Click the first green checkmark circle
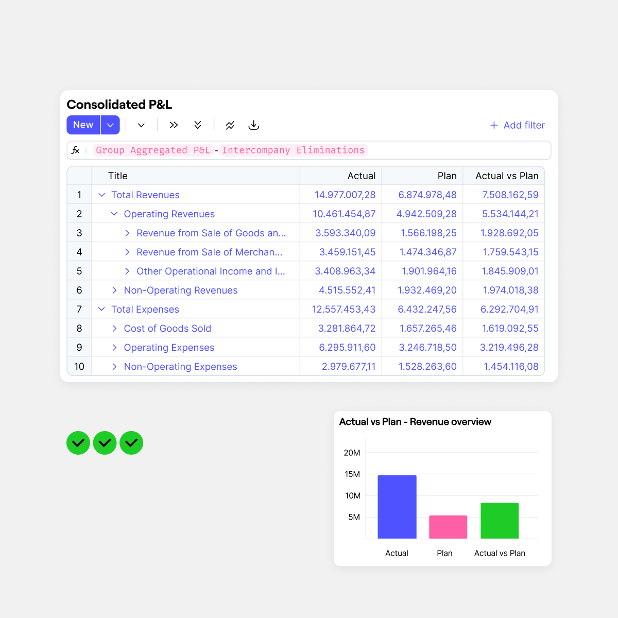The width and height of the screenshot is (618, 618). pyautogui.click(x=78, y=443)
